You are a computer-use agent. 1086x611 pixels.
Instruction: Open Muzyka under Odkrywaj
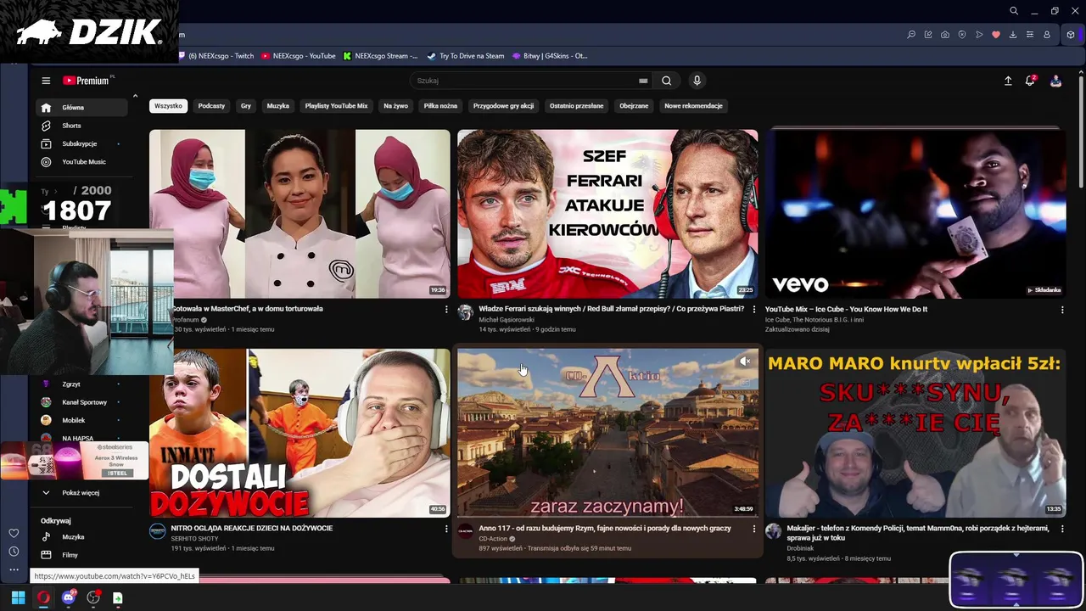click(82, 537)
